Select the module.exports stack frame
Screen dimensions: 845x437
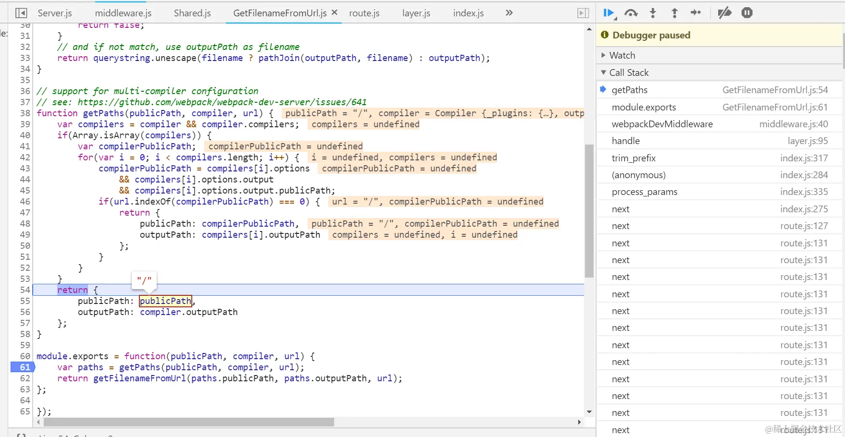click(720, 107)
